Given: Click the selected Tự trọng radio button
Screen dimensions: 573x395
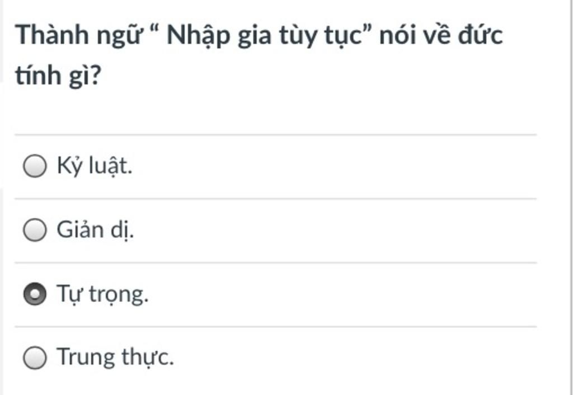Looking at the screenshot, I should (x=35, y=294).
